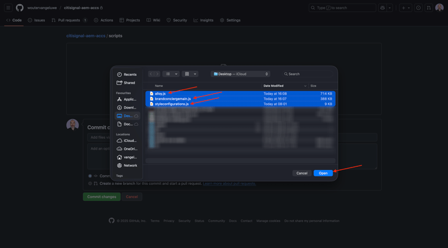Open woutervangeluwe profile link

click(x=42, y=8)
